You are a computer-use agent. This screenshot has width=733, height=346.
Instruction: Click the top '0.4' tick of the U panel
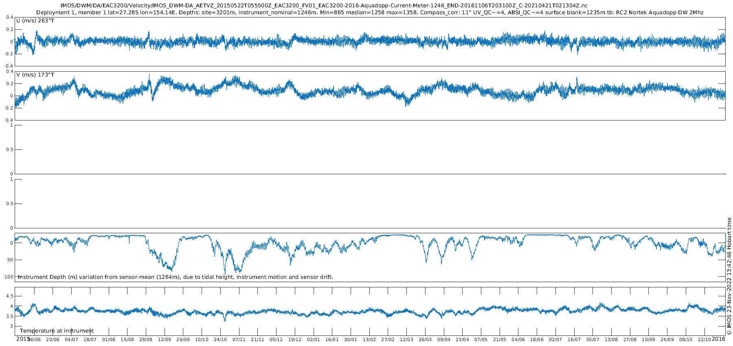pos(9,18)
